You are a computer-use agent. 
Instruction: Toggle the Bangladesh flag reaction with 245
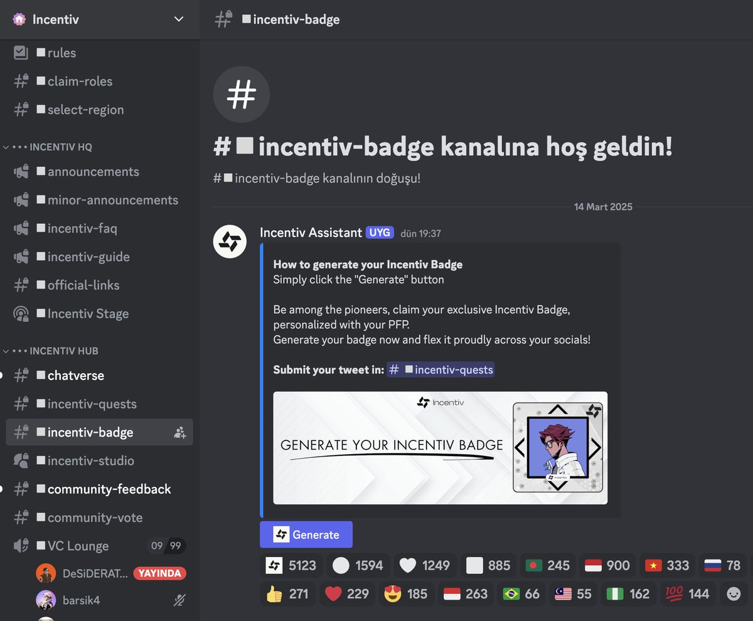pyautogui.click(x=548, y=565)
